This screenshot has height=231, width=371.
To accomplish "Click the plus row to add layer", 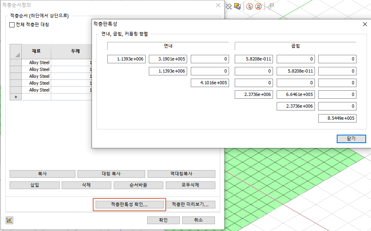I will (x=16, y=97).
